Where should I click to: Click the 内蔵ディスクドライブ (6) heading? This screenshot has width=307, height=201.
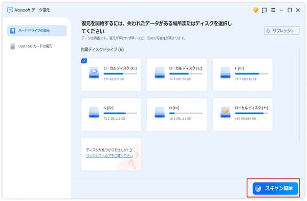click(102, 49)
